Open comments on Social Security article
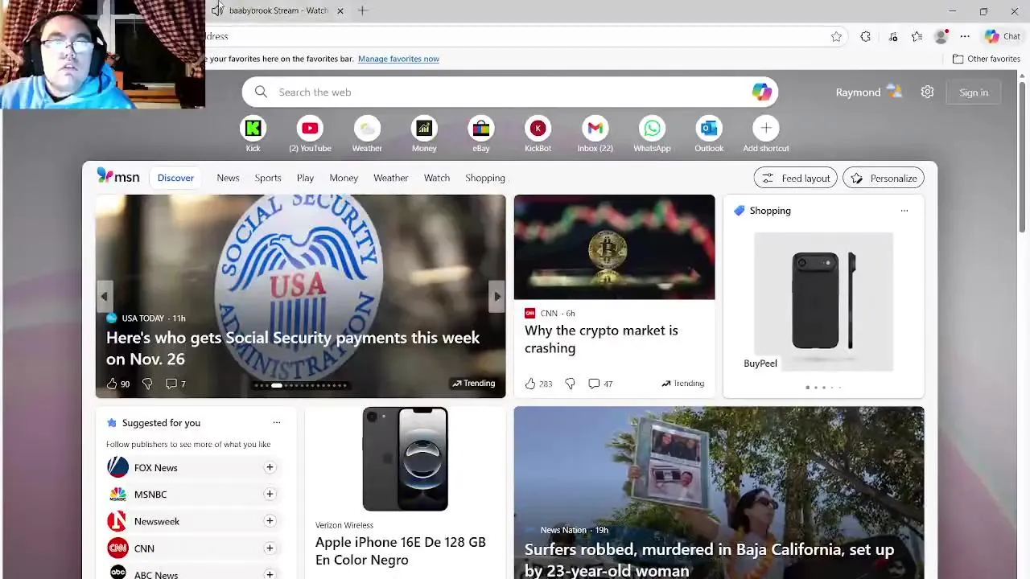This screenshot has height=579, width=1030. (175, 384)
